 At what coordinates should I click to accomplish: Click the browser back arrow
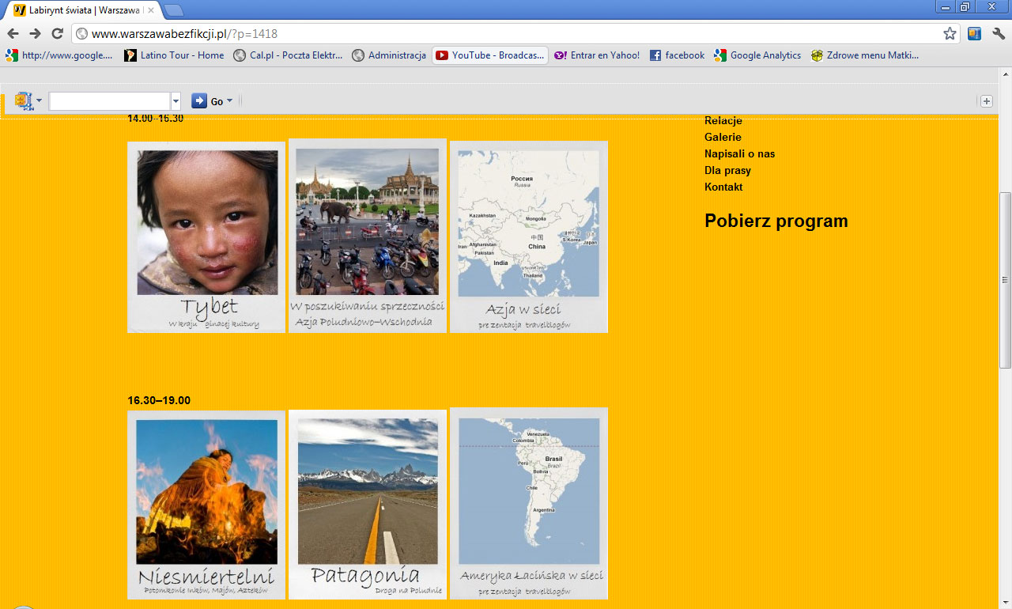click(x=13, y=33)
